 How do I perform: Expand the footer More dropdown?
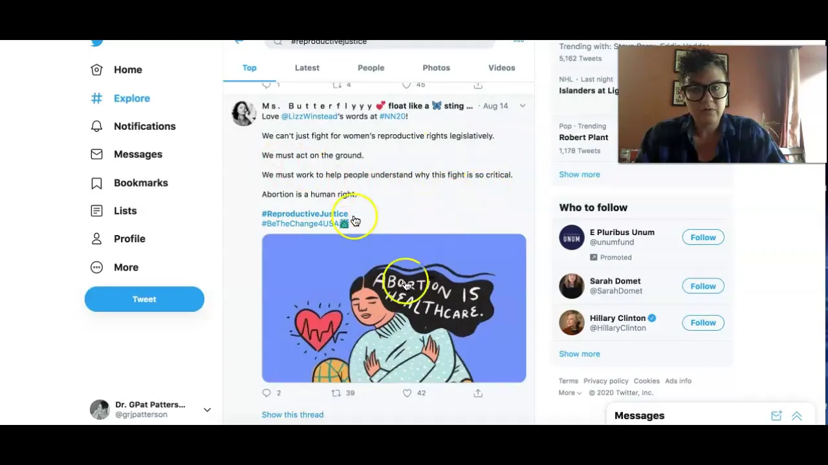pyautogui.click(x=570, y=393)
